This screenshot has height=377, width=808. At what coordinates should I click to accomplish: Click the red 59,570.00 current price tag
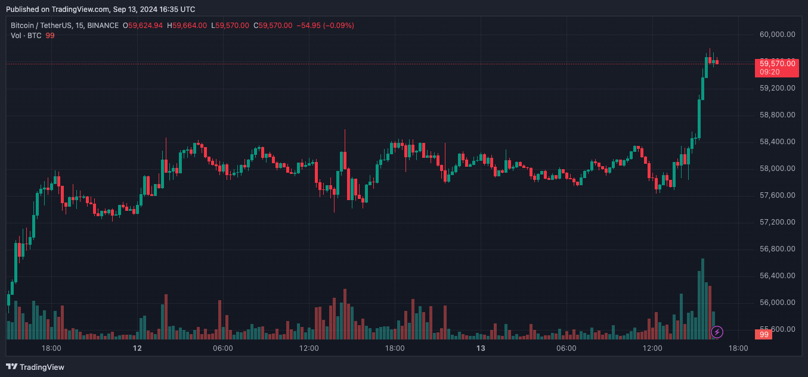776,63
